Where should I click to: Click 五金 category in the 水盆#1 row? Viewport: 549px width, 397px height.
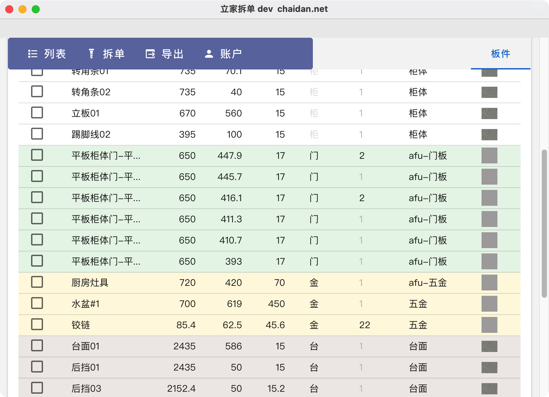pyautogui.click(x=418, y=304)
